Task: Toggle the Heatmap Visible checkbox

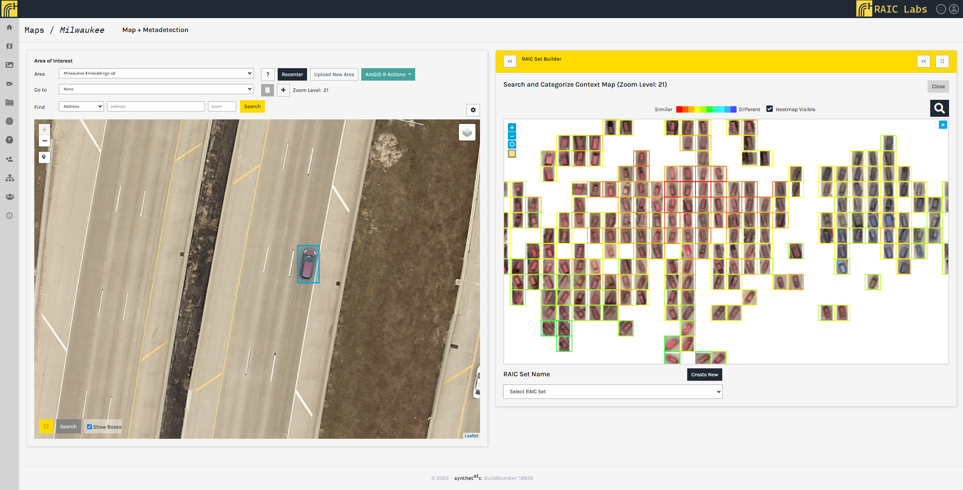Action: (x=769, y=109)
